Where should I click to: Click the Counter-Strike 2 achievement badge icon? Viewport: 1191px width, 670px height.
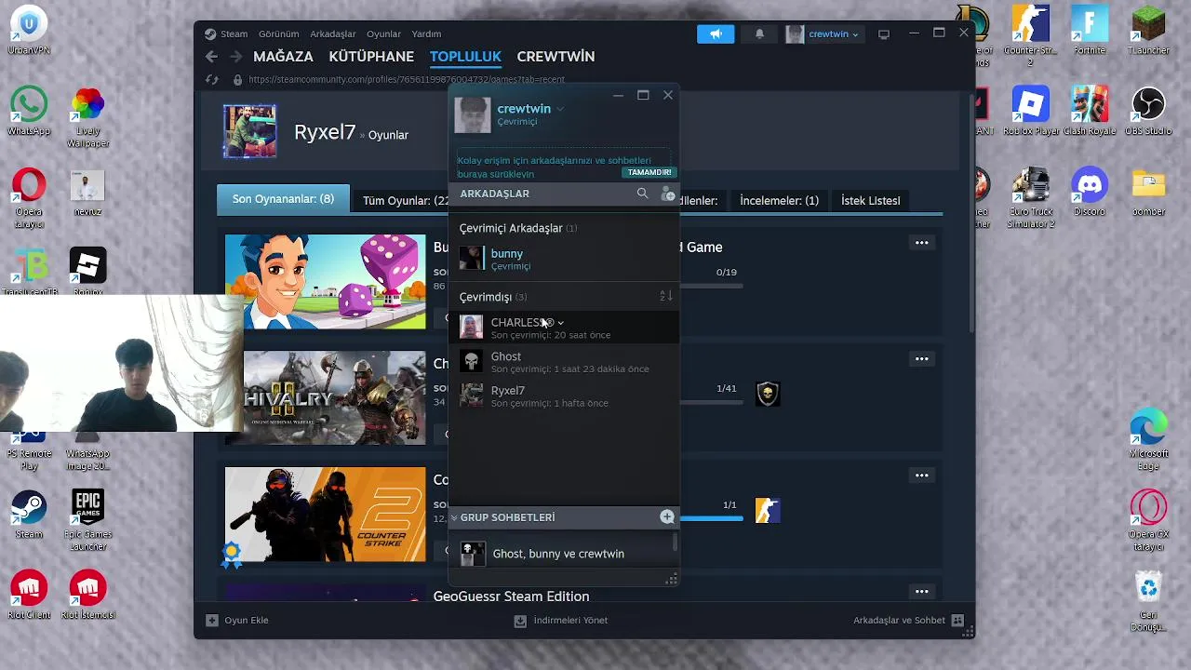pos(768,510)
